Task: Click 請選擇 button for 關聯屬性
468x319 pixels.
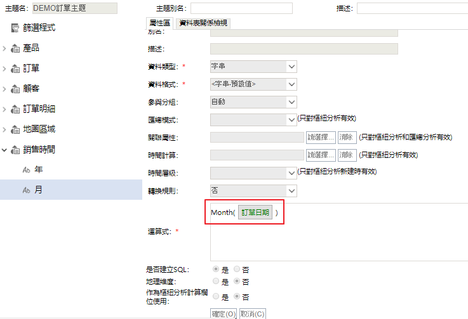Action: click(321, 137)
